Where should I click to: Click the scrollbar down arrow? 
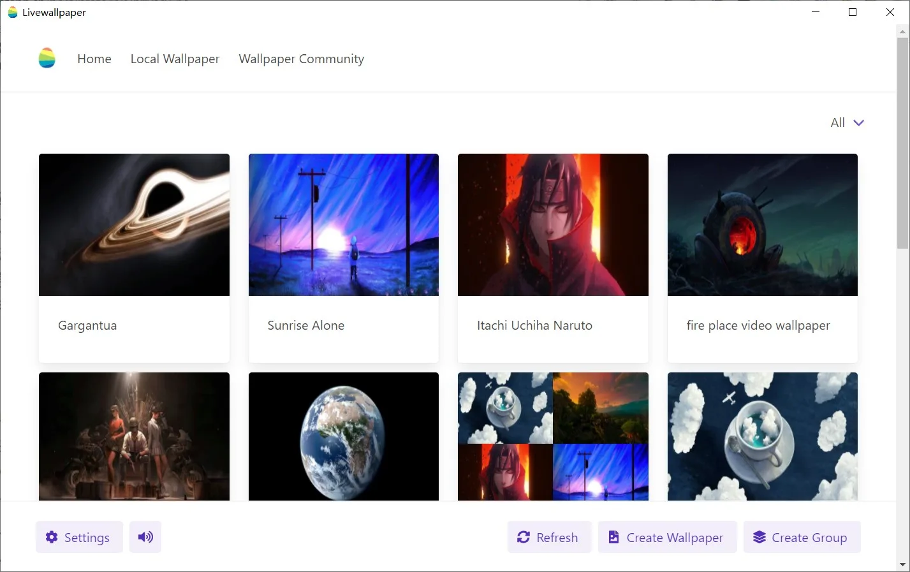coord(902,564)
